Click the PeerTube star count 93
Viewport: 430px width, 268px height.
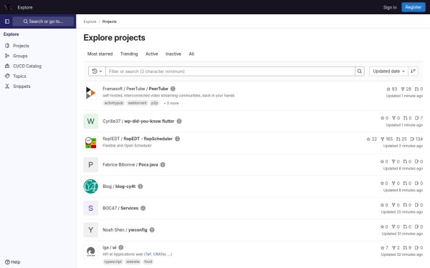[391, 89]
